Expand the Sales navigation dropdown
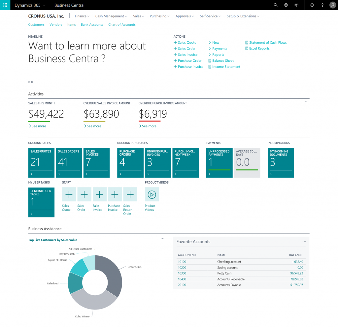Screen dimensions: 338x327 138,16
